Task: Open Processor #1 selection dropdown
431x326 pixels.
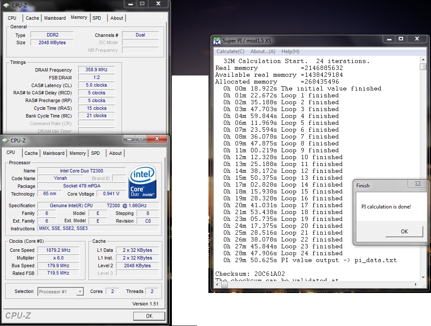Action: [x=80, y=291]
